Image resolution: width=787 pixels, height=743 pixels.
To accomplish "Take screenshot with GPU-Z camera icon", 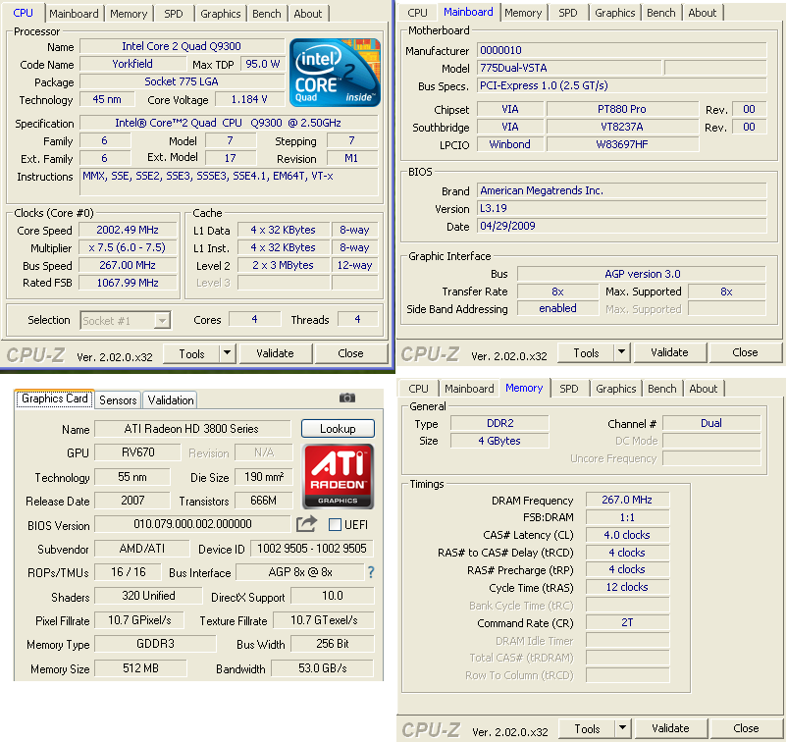I will click(346, 398).
